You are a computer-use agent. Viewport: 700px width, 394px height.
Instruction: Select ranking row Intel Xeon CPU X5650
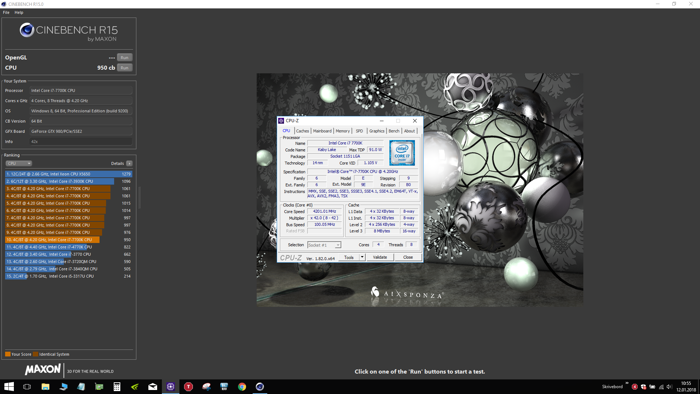click(x=69, y=174)
